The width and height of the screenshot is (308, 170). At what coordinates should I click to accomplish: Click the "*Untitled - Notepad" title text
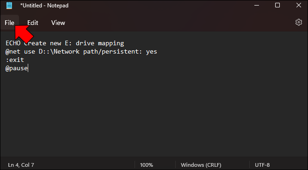click(x=44, y=6)
